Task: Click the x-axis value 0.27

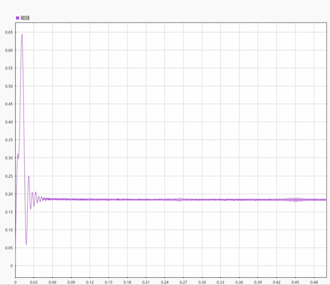Action: [183, 282]
